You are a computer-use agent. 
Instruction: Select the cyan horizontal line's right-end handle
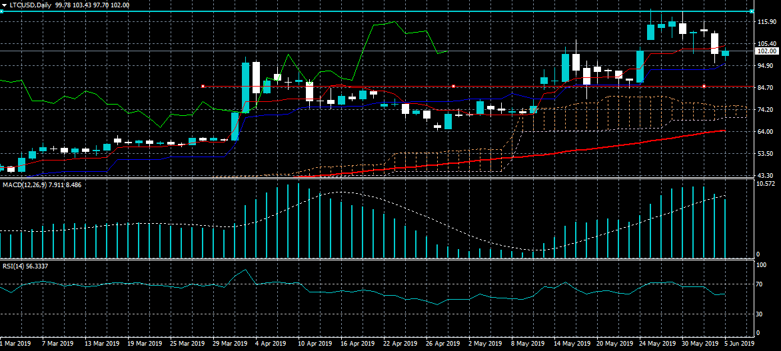[752, 11]
